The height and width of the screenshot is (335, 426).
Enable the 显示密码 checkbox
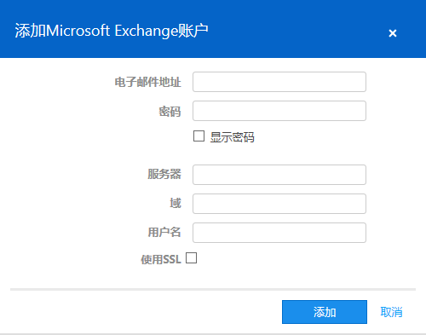(x=199, y=136)
